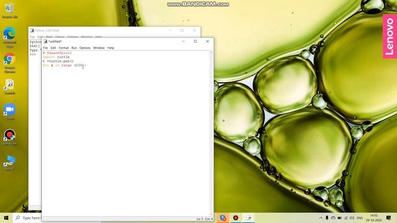Minimize the untitled editor window

point(184,42)
